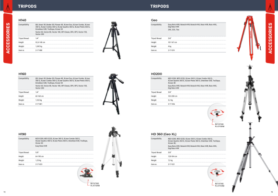Click the HD200 tripod product image
The height and width of the screenshot is (196, 278).
point(250,93)
